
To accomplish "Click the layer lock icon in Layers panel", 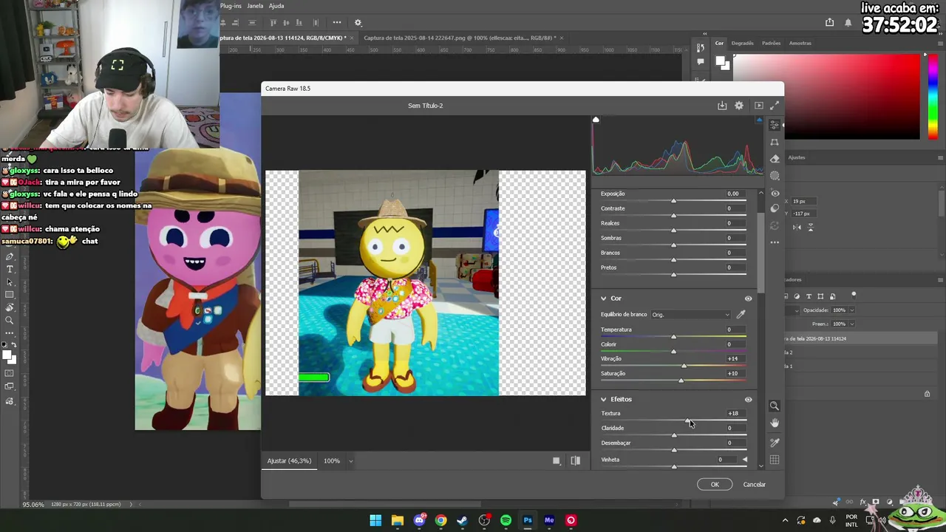I will pyautogui.click(x=928, y=394).
